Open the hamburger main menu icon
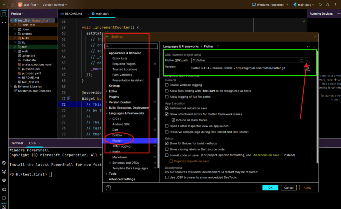Image resolution: width=341 pixels, height=209 pixels. 12,5
